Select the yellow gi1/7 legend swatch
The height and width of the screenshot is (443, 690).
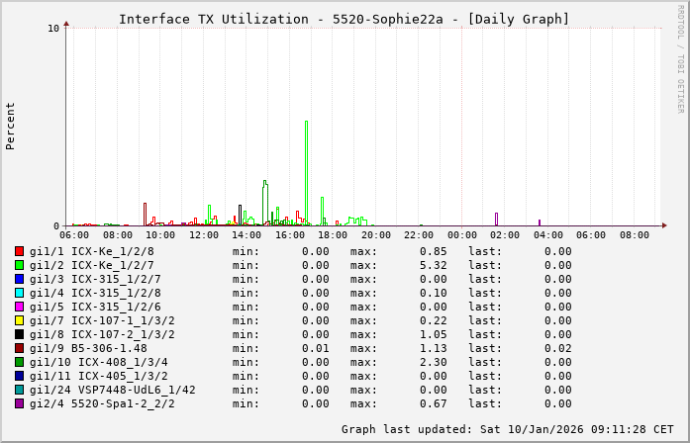pos(19,320)
